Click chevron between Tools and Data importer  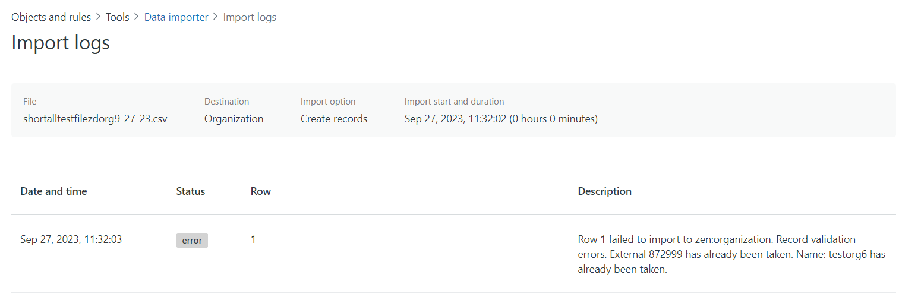pyautogui.click(x=137, y=17)
